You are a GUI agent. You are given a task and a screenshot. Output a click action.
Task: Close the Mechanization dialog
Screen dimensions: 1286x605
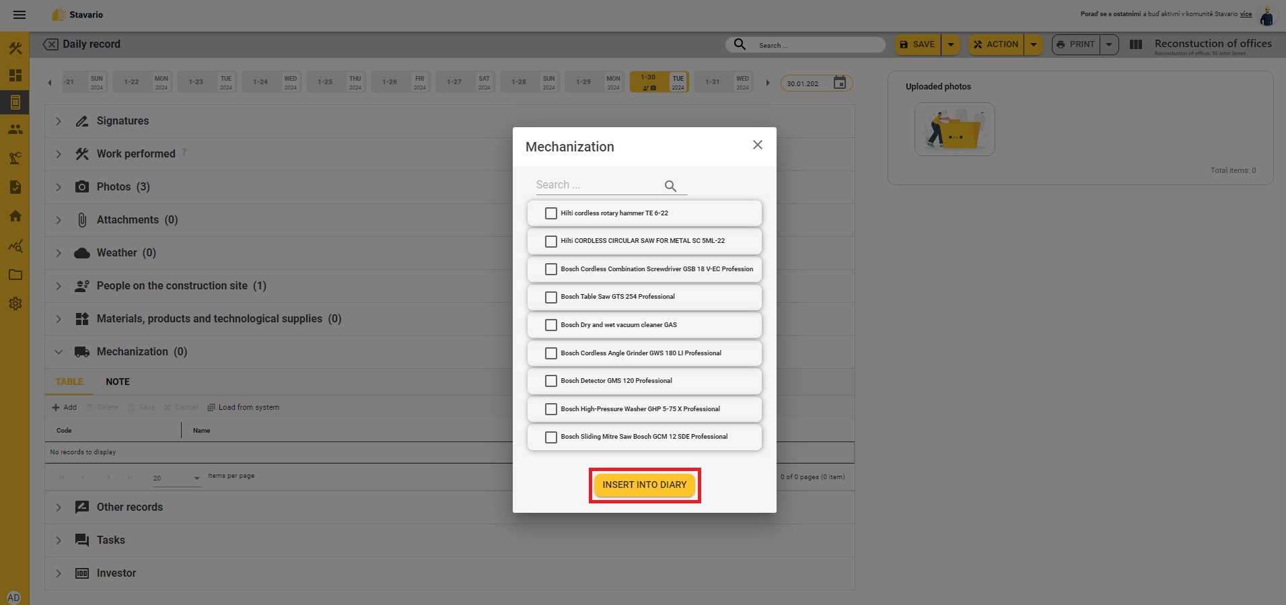[x=758, y=145]
